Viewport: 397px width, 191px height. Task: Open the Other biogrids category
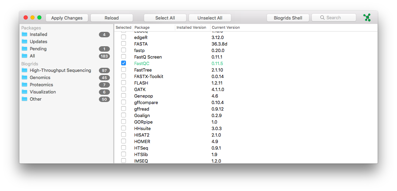(36, 99)
